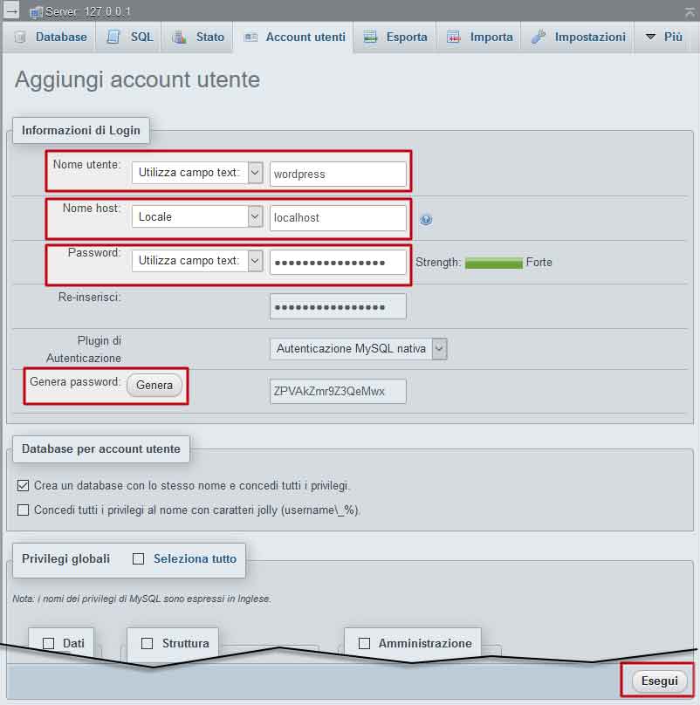Image resolution: width=700 pixels, height=705 pixels.
Task: Select the Account utenti tab
Action: [x=293, y=37]
